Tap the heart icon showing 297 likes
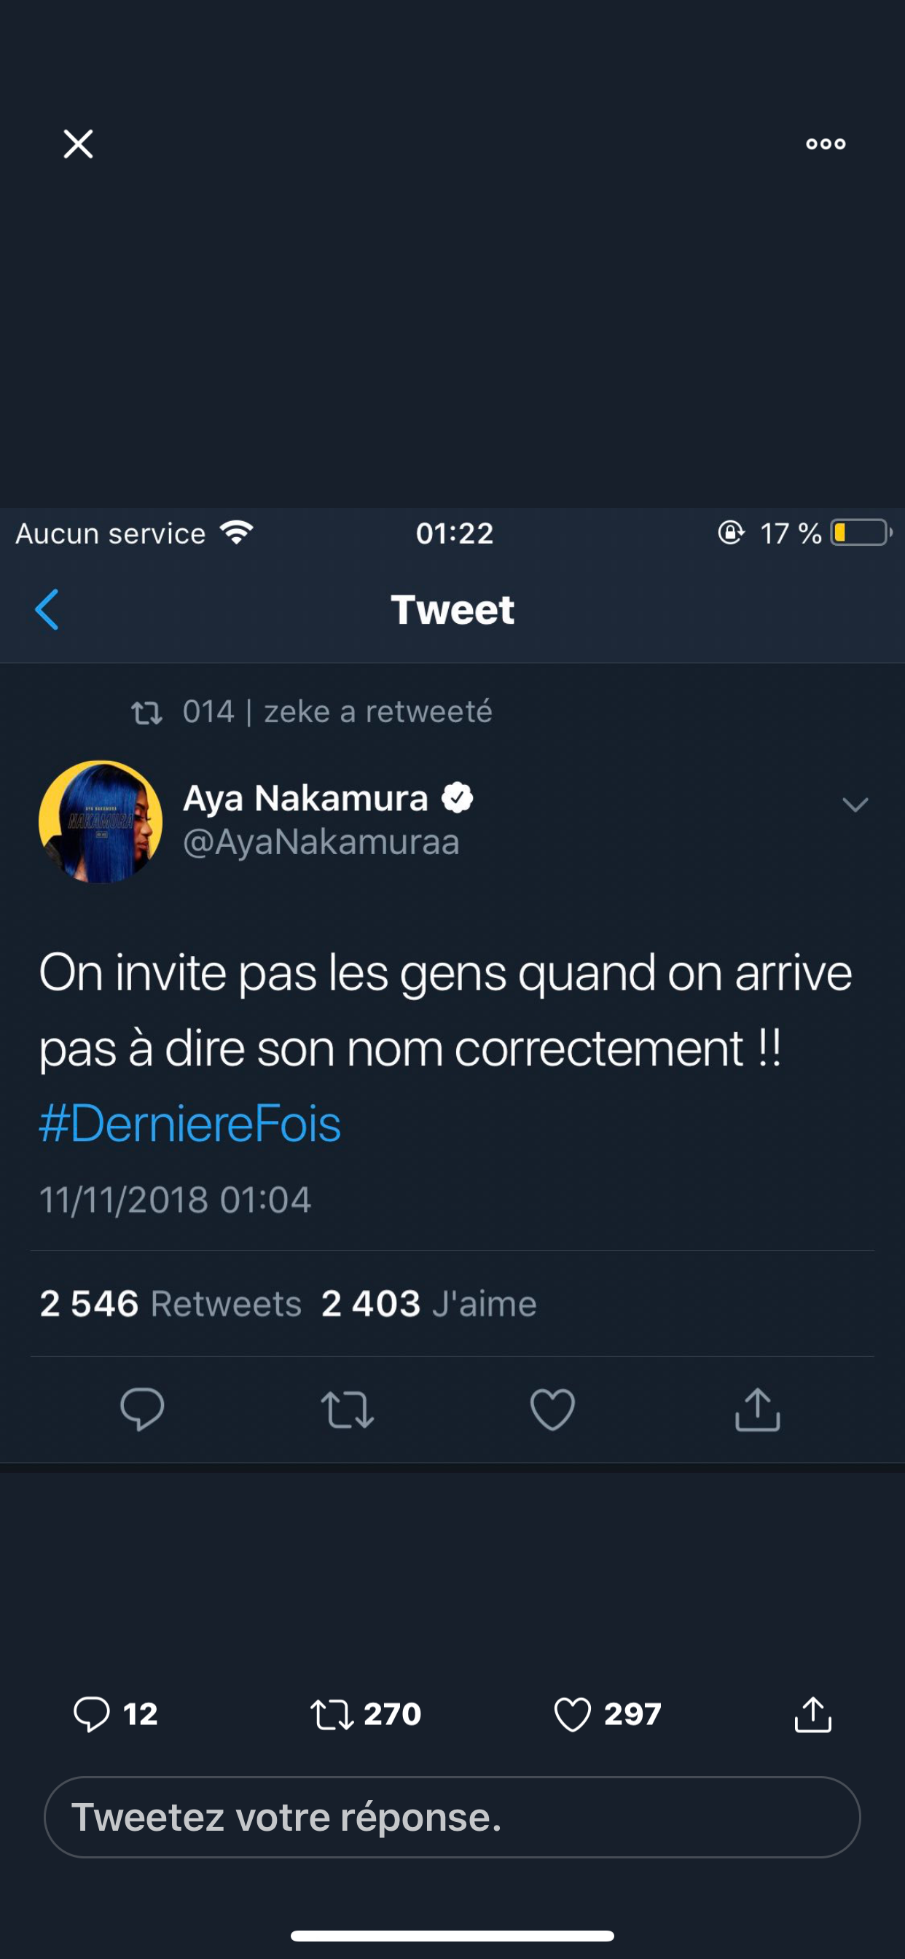Image resolution: width=905 pixels, height=1959 pixels. click(x=573, y=1715)
